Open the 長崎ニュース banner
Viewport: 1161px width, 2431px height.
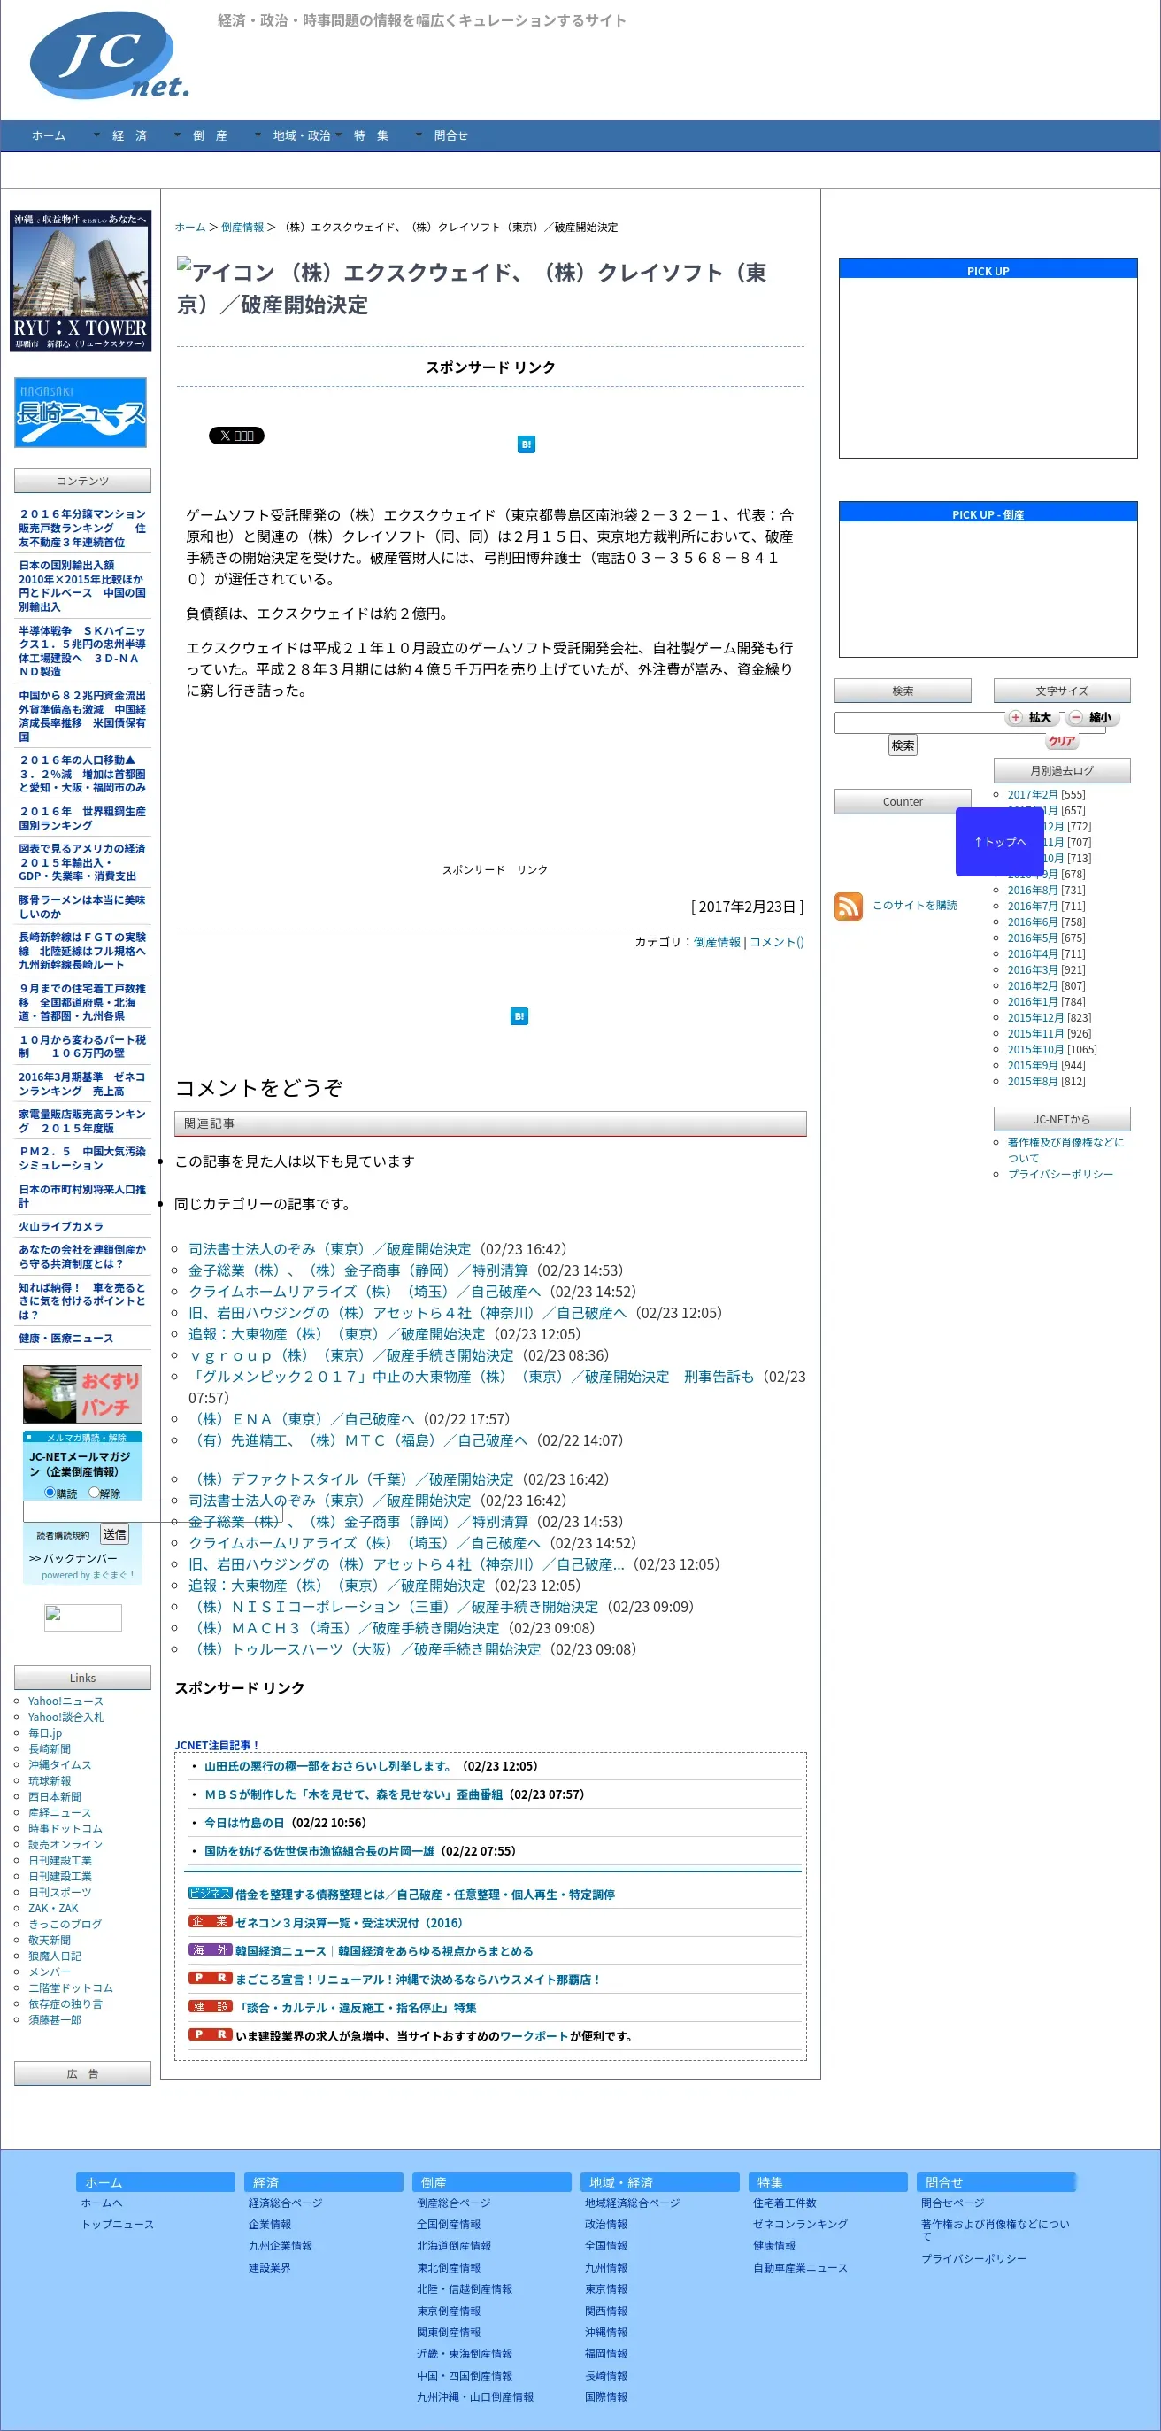81,413
